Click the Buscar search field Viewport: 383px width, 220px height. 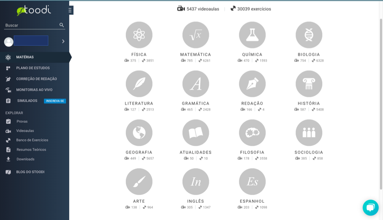coord(31,25)
